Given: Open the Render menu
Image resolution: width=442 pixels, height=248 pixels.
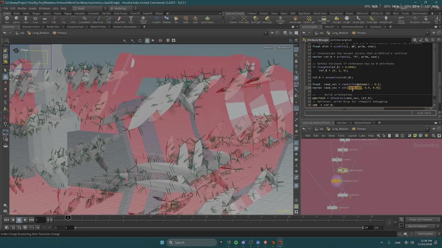Looking at the screenshot, I should tap(22, 8).
